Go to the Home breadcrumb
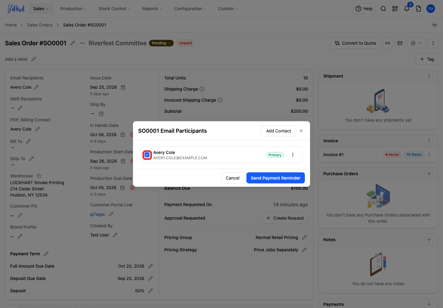Image resolution: width=443 pixels, height=308 pixels. [x=11, y=25]
